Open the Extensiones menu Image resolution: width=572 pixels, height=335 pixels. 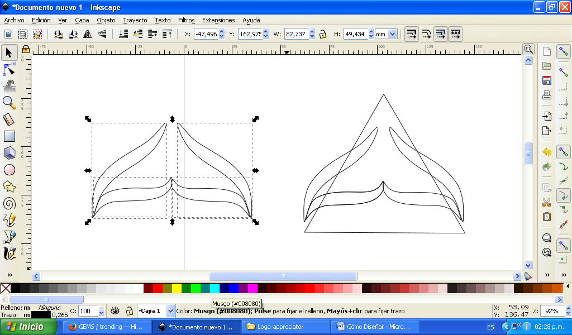(x=218, y=20)
